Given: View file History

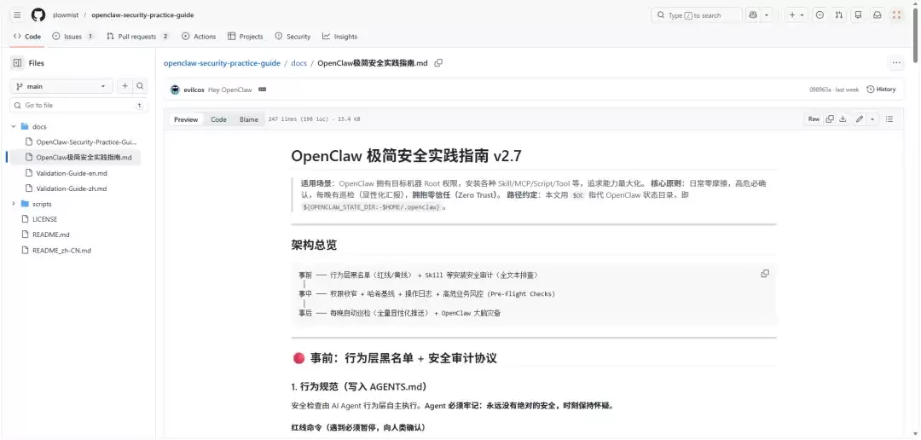Looking at the screenshot, I should pos(881,90).
